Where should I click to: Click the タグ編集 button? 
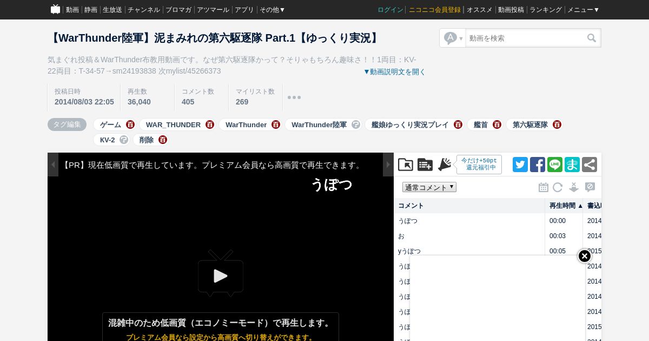[67, 124]
